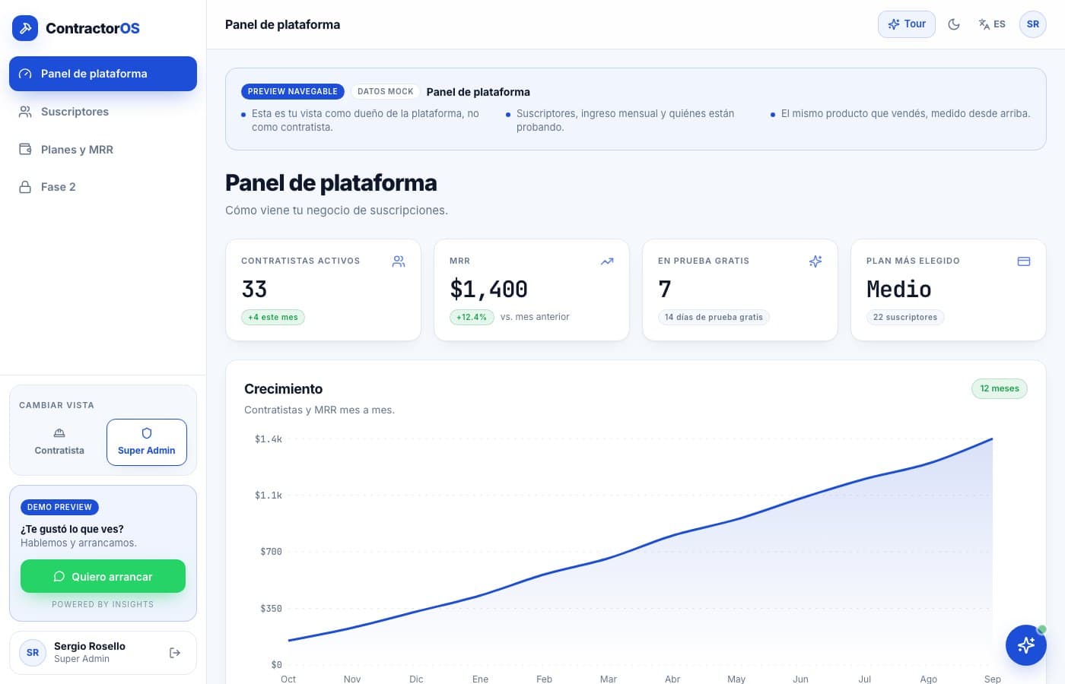The width and height of the screenshot is (1065, 684).
Task: Open the SR avatar menu in header
Action: [x=1033, y=24]
